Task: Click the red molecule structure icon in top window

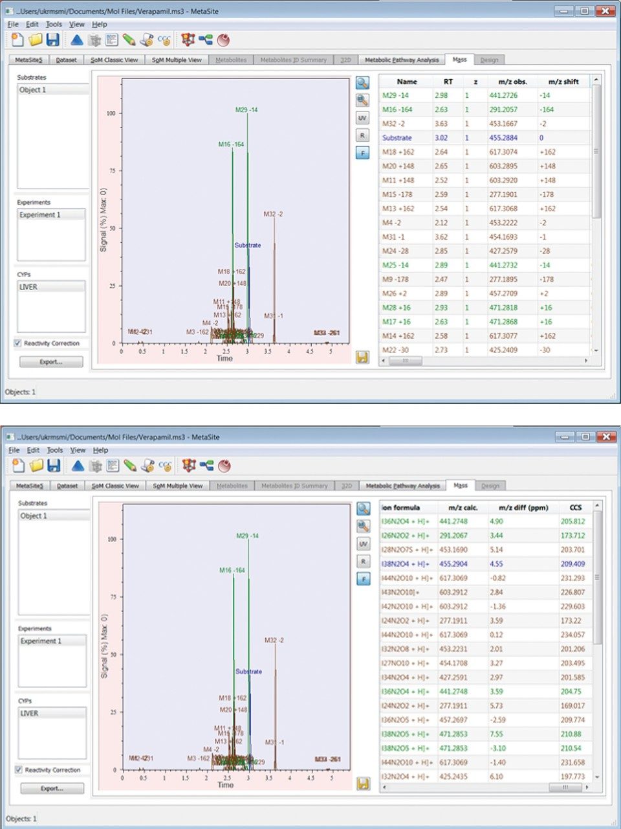Action: (188, 40)
